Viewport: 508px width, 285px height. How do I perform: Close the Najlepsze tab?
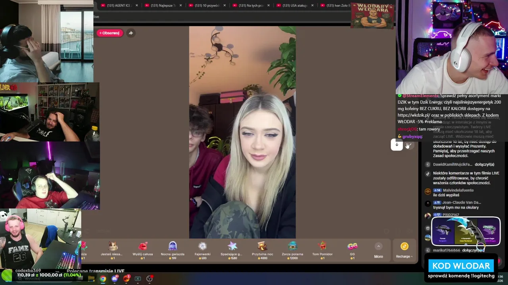tap(181, 6)
